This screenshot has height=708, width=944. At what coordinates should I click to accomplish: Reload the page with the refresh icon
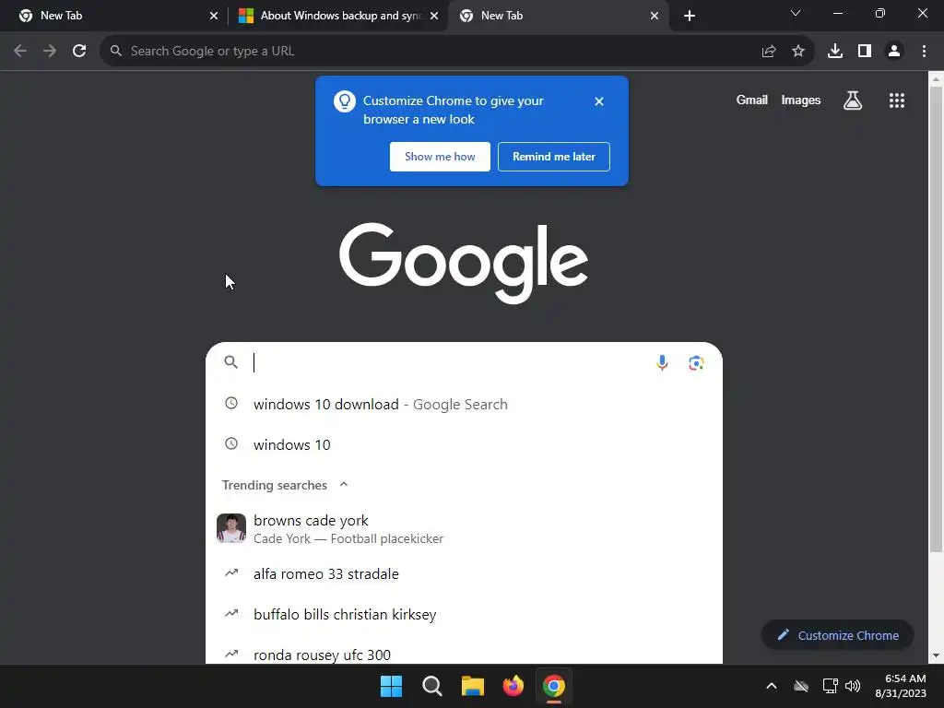point(79,52)
